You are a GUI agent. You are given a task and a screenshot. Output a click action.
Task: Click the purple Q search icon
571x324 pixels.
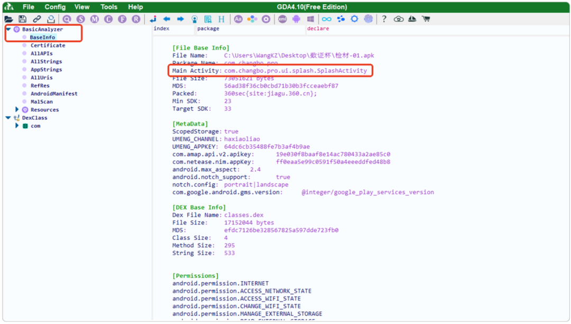67,19
